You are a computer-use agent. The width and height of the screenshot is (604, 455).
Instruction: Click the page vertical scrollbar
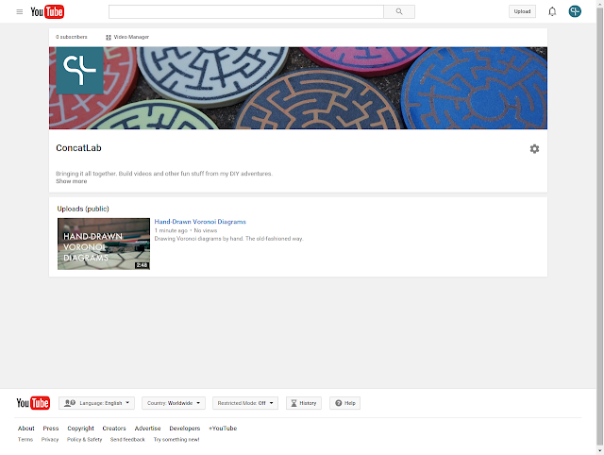coord(600,227)
